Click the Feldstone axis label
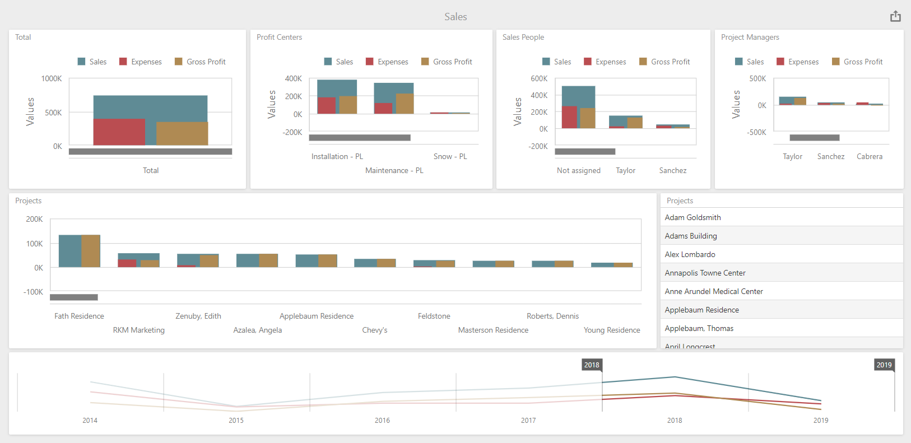Viewport: 911px width, 443px height. tap(434, 316)
